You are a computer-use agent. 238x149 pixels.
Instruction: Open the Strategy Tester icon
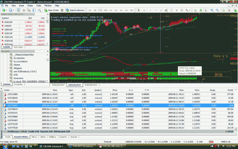[40, 10]
